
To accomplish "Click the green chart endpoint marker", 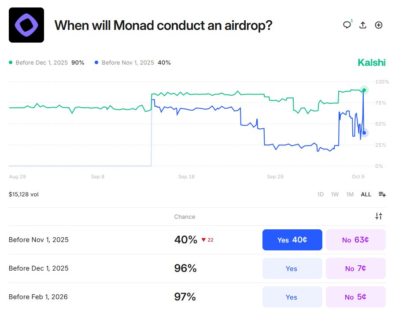I will pyautogui.click(x=364, y=90).
